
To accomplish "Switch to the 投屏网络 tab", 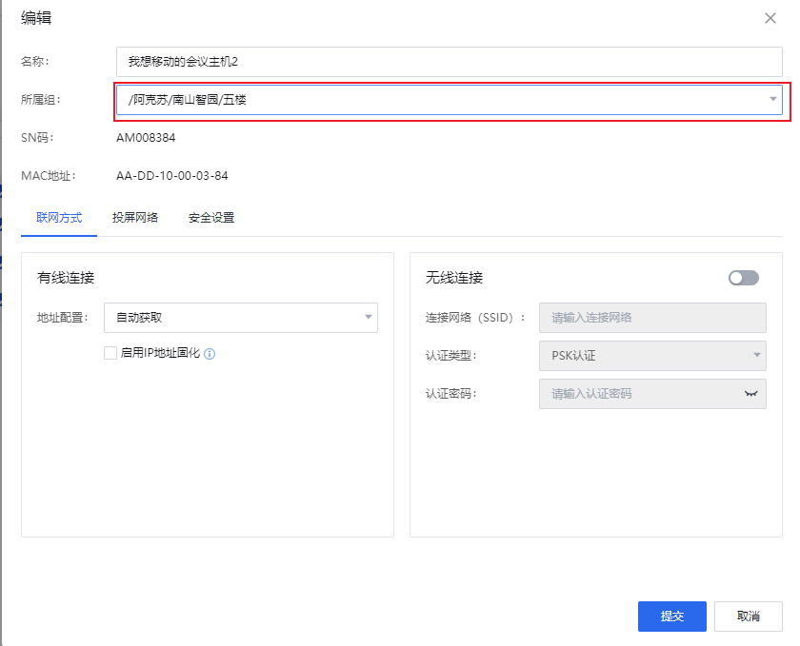I will click(x=135, y=218).
